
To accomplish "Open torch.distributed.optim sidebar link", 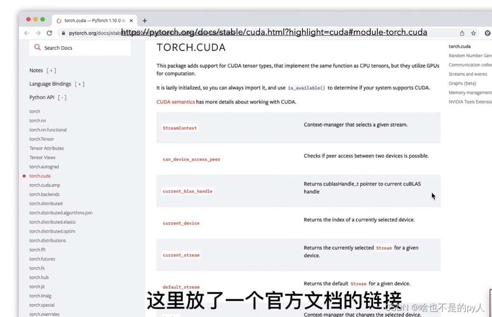I will click(52, 231).
